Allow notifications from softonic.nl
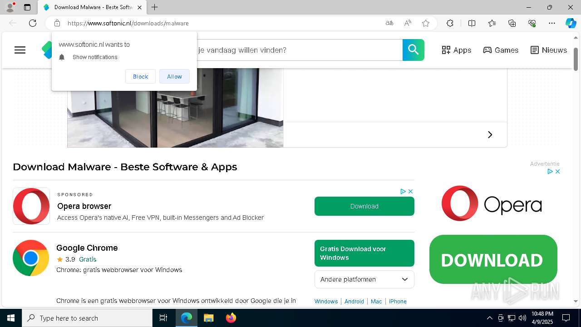 coord(174,76)
